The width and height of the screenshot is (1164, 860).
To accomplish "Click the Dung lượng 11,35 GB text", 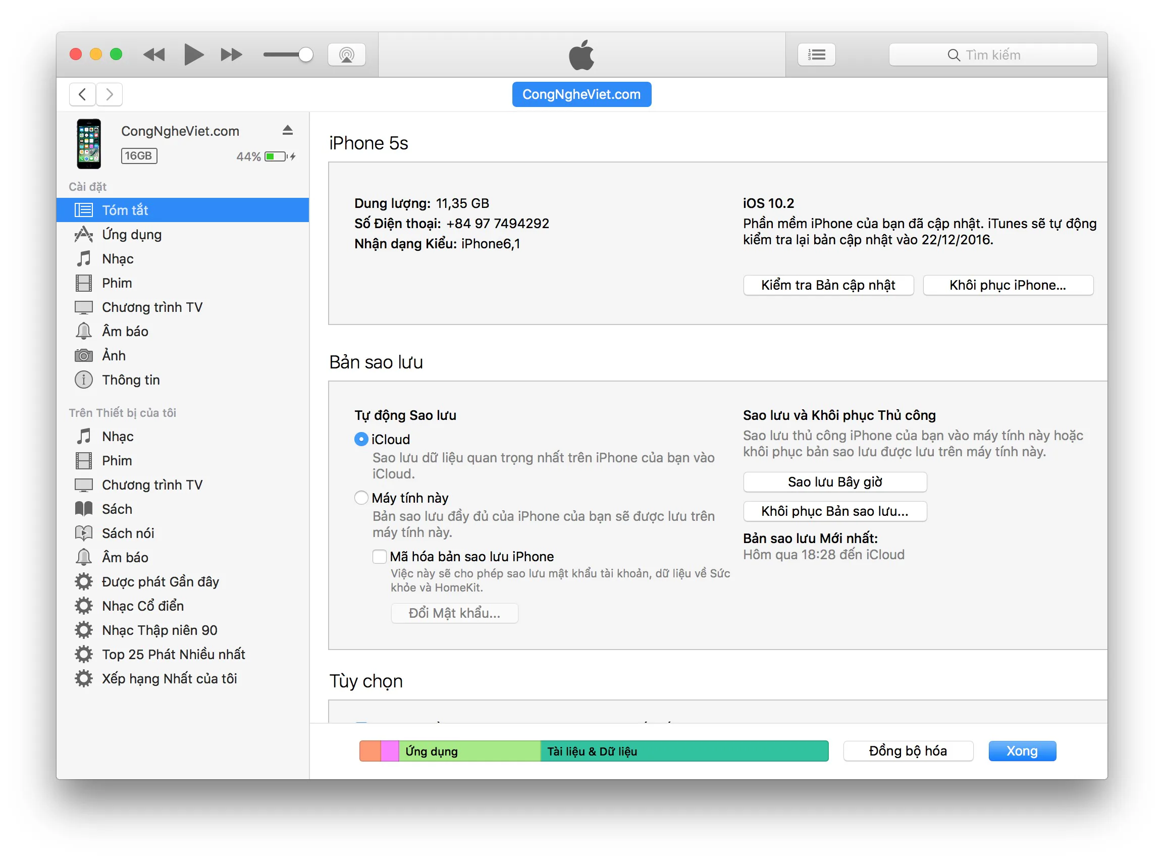I will click(x=421, y=203).
